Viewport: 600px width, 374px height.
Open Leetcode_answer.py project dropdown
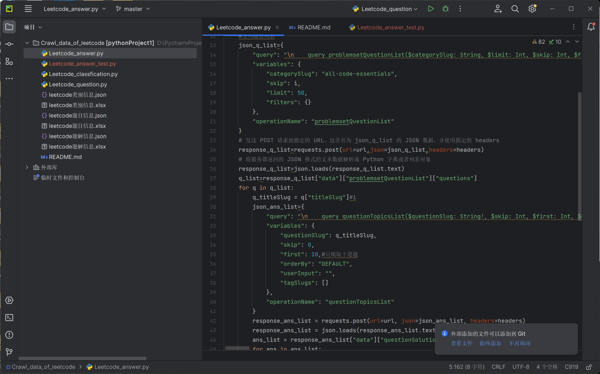(75, 9)
